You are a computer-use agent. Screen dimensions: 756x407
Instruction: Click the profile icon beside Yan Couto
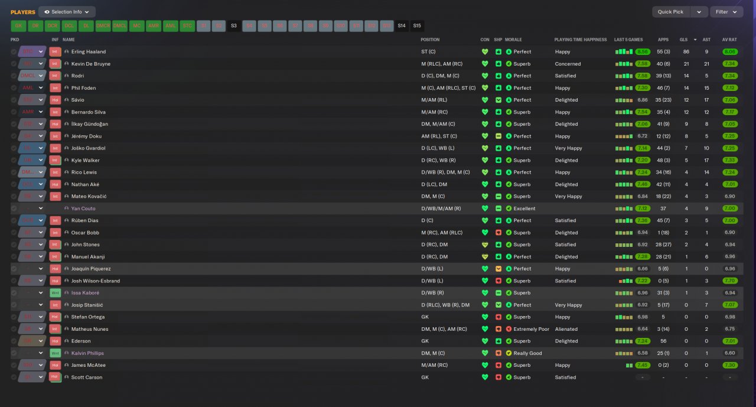(67, 209)
